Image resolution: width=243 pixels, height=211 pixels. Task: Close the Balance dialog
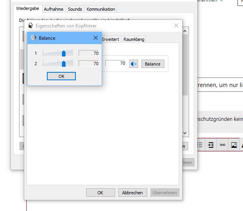[96, 38]
